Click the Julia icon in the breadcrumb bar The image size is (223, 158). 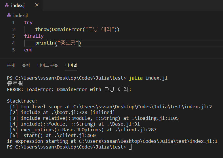[x=9, y=15]
